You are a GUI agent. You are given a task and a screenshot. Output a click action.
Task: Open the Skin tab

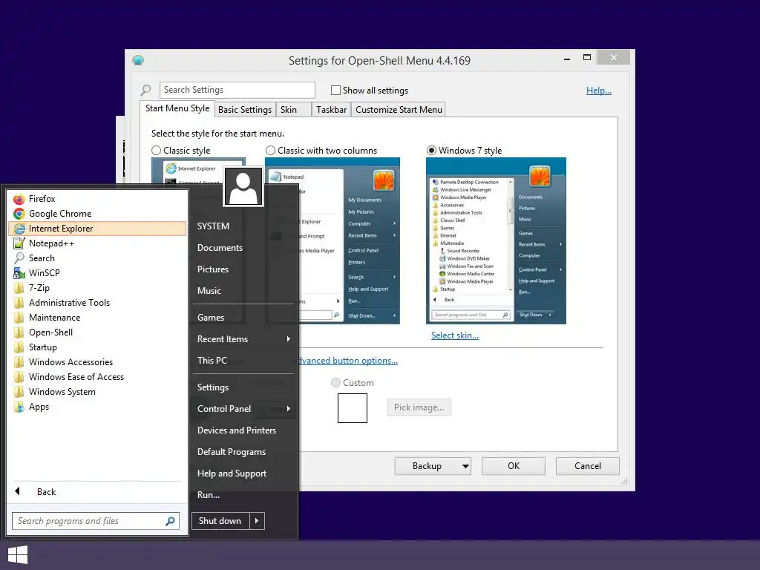pos(293,110)
